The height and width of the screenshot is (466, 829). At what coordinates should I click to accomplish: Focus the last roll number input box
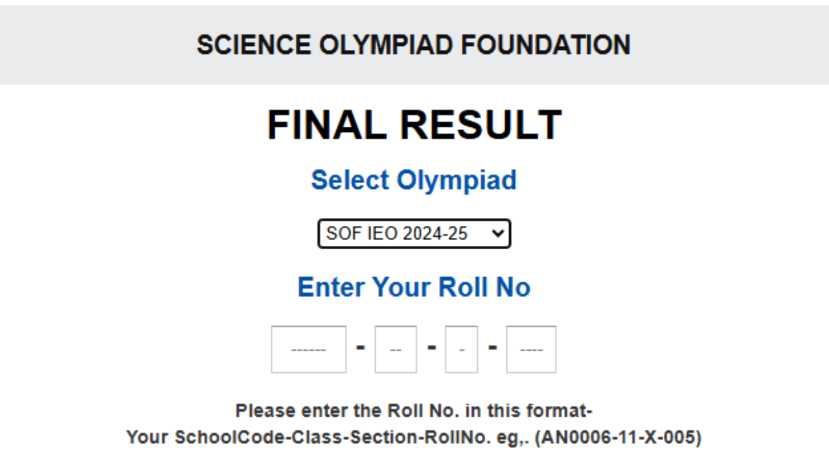(531, 349)
